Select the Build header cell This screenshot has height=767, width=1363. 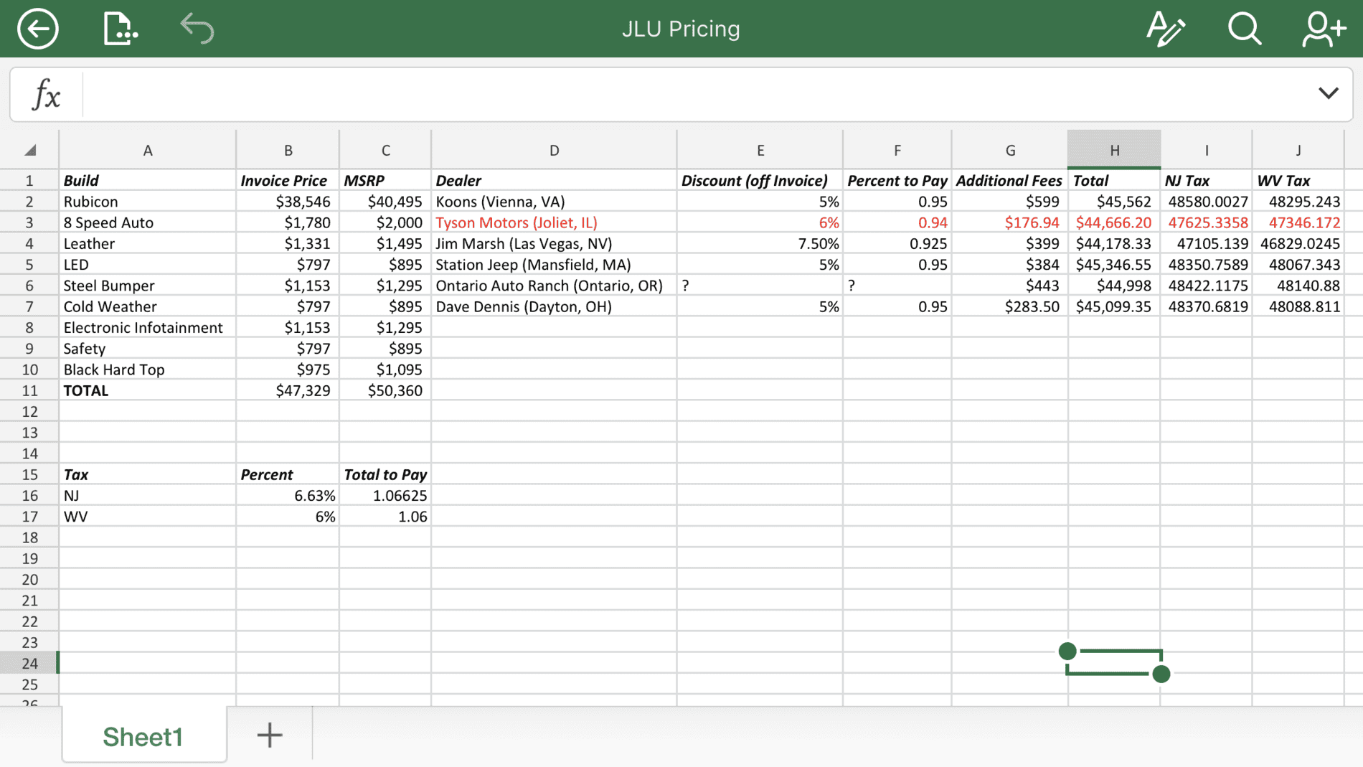pyautogui.click(x=148, y=181)
